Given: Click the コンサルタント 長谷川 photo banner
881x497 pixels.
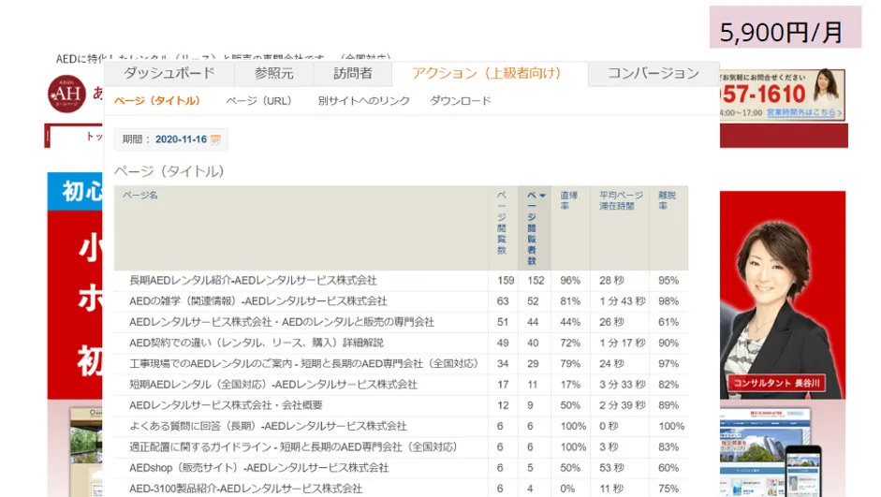Looking at the screenshot, I should [783, 295].
